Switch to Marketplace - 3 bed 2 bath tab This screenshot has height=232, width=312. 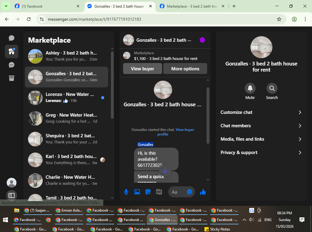[192, 6]
